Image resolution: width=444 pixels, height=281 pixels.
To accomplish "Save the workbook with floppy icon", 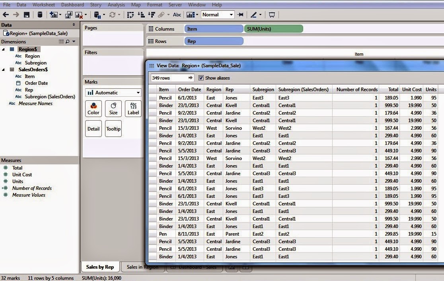I will pos(26,15).
